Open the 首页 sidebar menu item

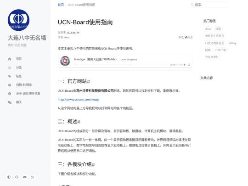[x=19, y=59]
